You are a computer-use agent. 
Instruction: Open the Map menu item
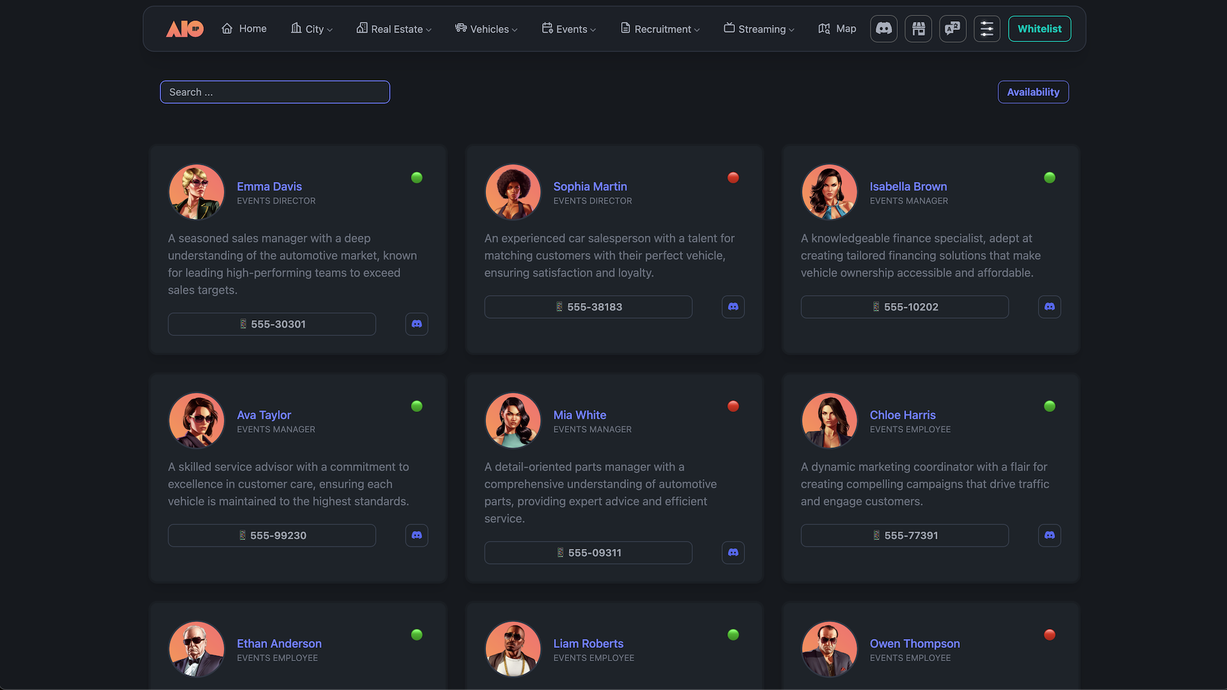837,29
